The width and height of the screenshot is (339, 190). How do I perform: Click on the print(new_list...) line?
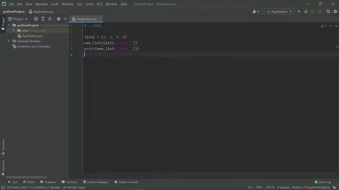coord(112,49)
